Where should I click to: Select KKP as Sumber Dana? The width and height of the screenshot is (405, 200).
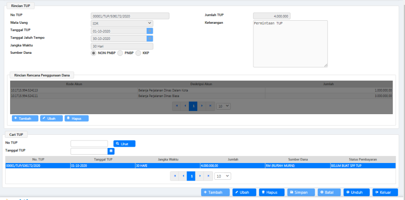(139, 53)
